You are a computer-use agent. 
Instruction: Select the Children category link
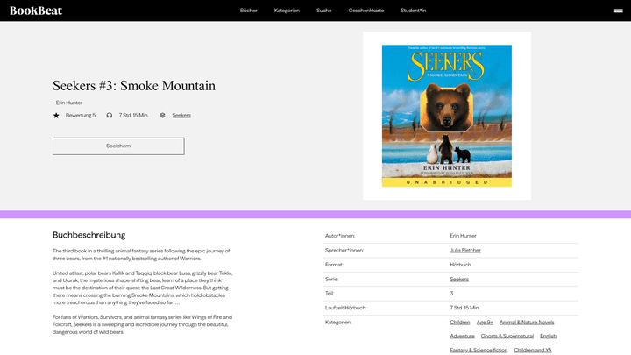coord(461,322)
